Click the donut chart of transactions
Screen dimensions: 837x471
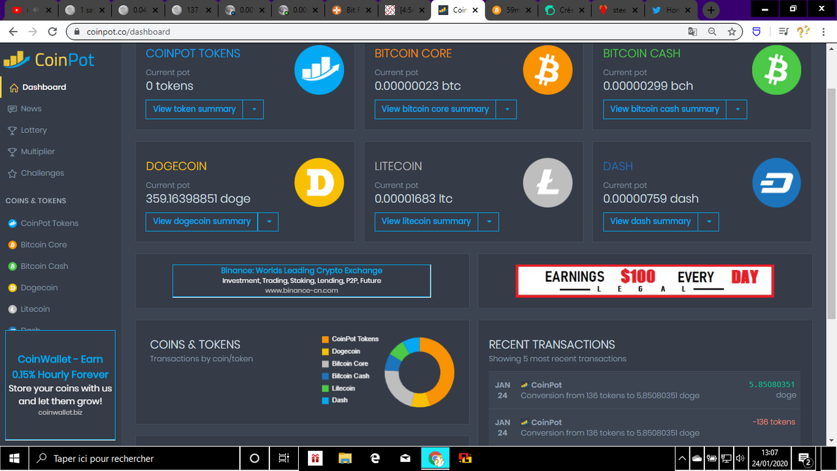pyautogui.click(x=419, y=372)
